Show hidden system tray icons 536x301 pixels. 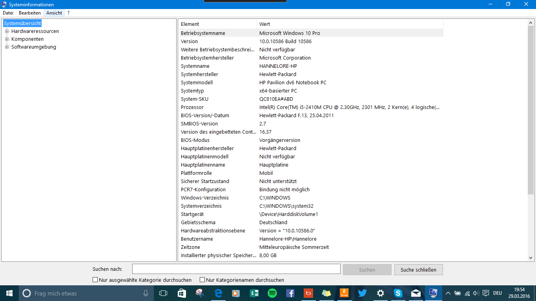448,293
